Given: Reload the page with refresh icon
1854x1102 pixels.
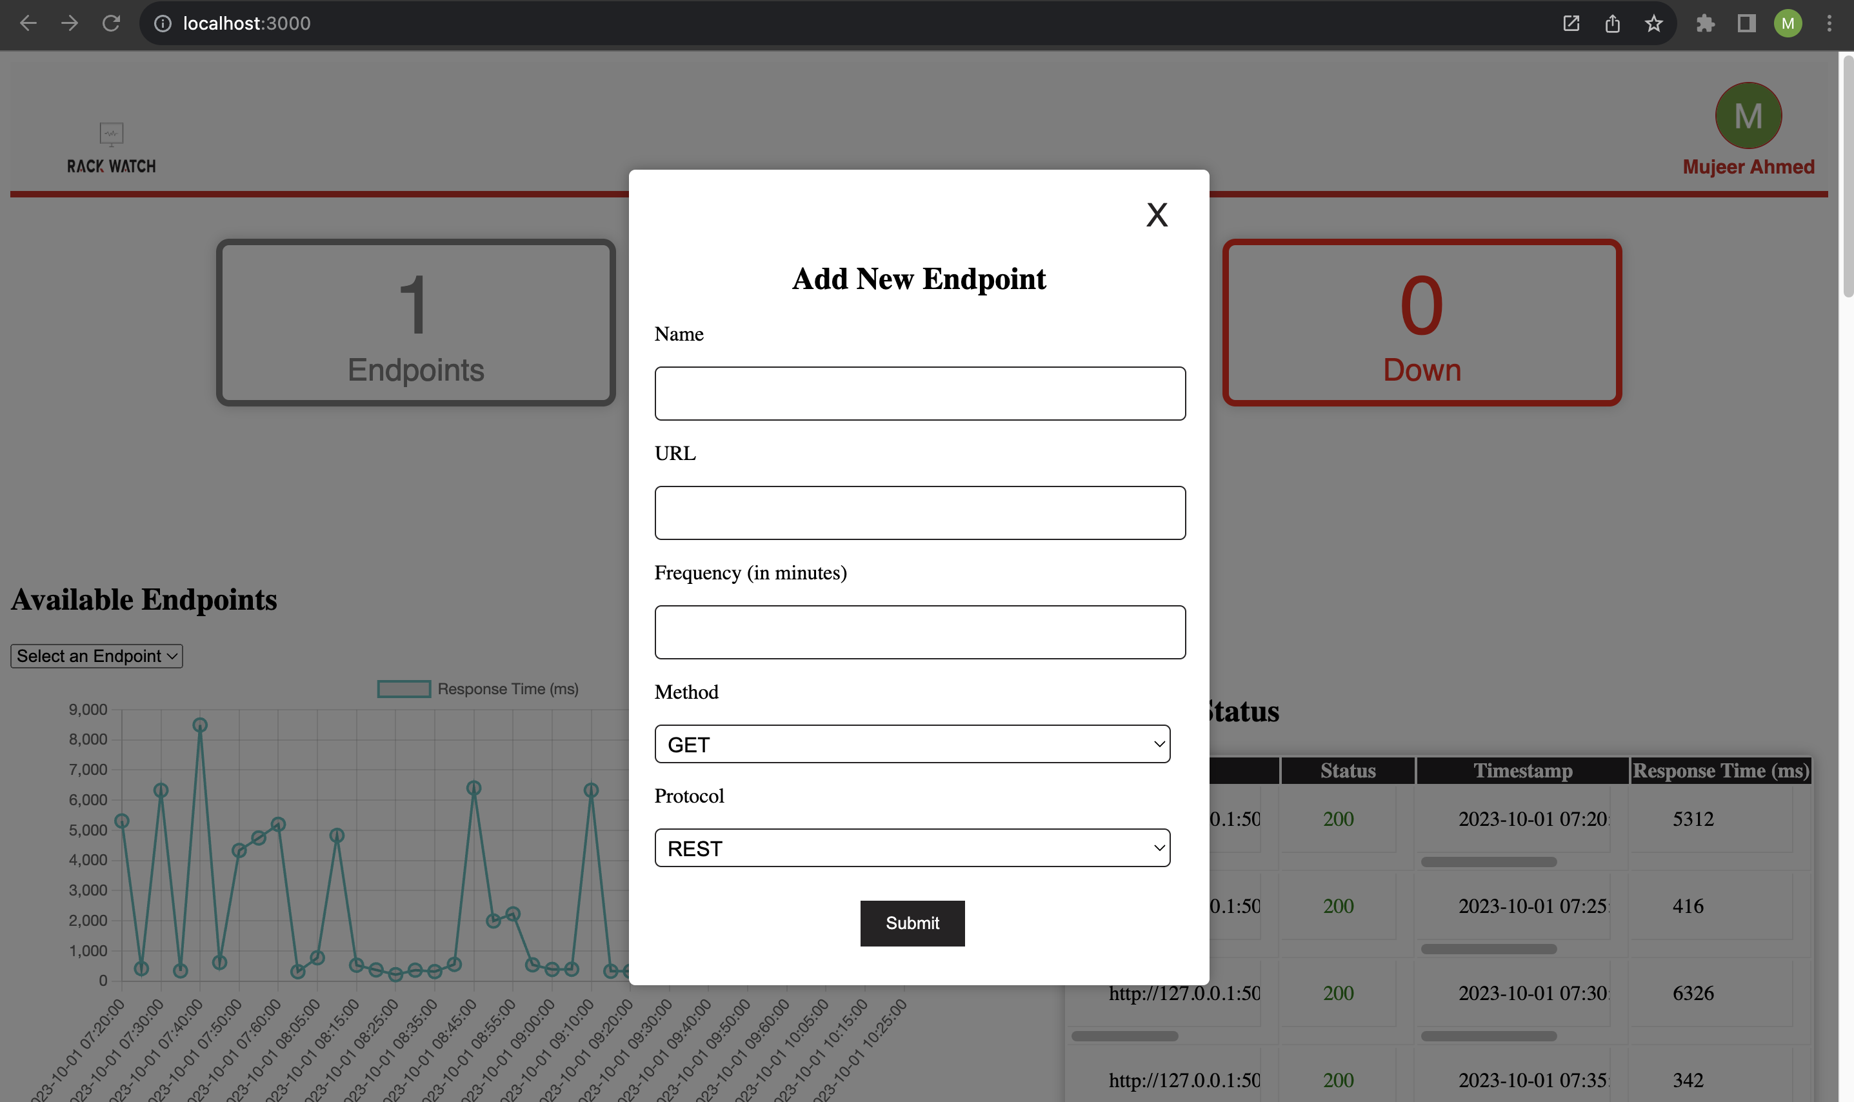Looking at the screenshot, I should [112, 23].
